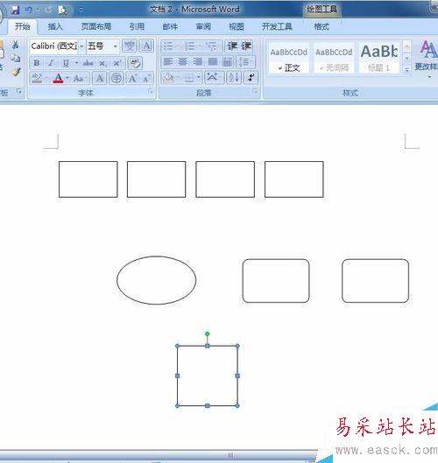438x463 pixels.
Task: Click the phonetic guide icon
Action: tap(130, 46)
